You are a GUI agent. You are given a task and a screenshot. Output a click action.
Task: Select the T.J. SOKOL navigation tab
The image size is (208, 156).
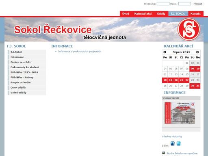tap(178, 14)
